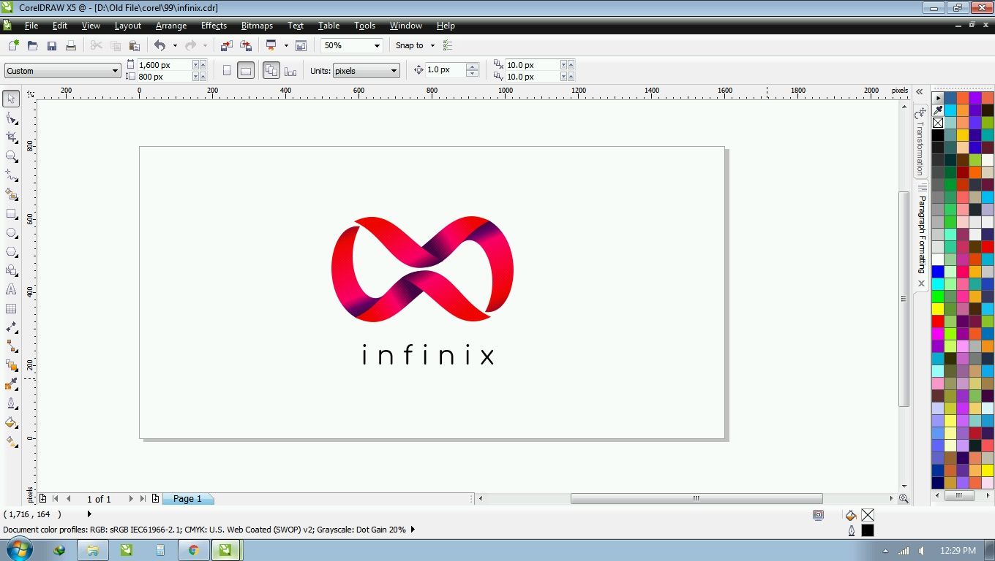This screenshot has height=561, width=995.
Task: Select the Color Eyedropper tool
Action: 11,384
